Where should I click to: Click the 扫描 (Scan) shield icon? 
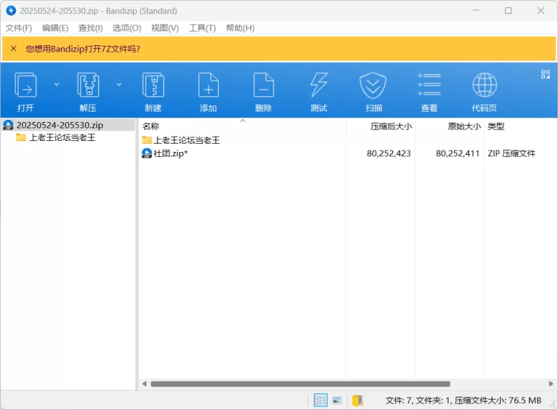click(372, 85)
